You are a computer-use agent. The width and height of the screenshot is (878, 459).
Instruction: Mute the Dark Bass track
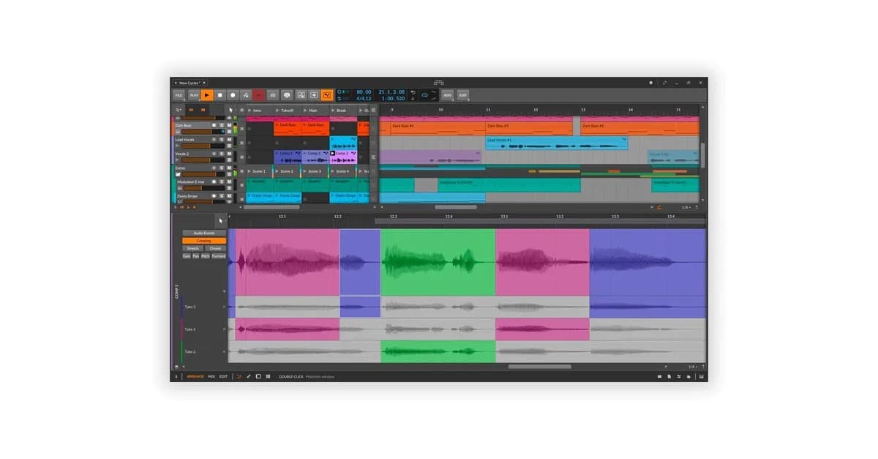(228, 124)
